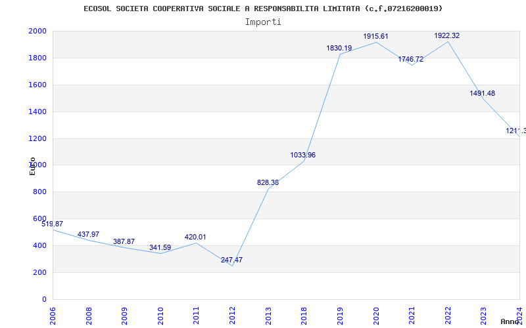This screenshot has height=328, width=526.
Task: Click the 2010 x-axis year label
Action: tap(160, 316)
